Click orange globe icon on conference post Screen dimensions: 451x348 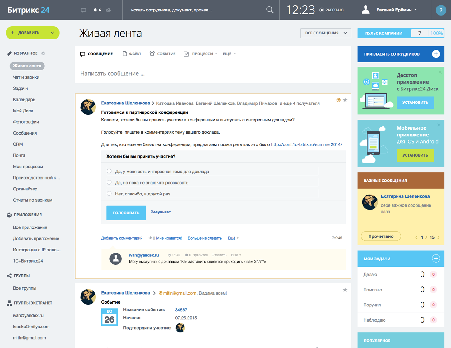(x=338, y=100)
